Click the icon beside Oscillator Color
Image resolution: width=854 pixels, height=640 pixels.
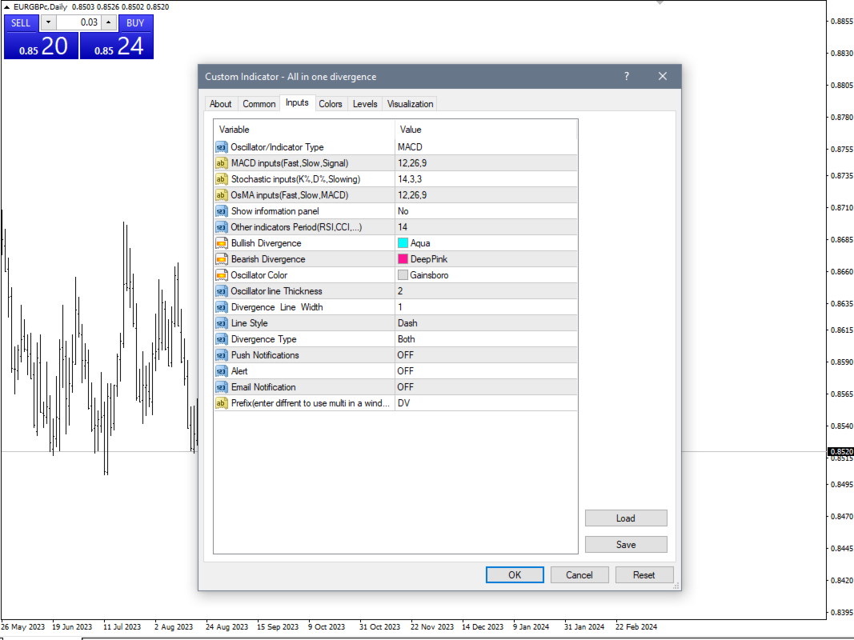[x=221, y=275]
